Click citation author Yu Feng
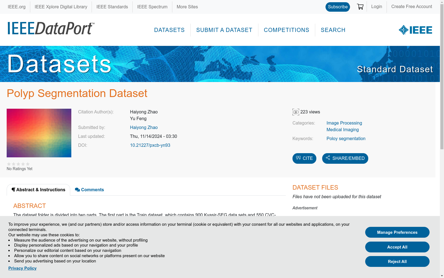Viewport: 444px width, 278px height. (x=138, y=119)
